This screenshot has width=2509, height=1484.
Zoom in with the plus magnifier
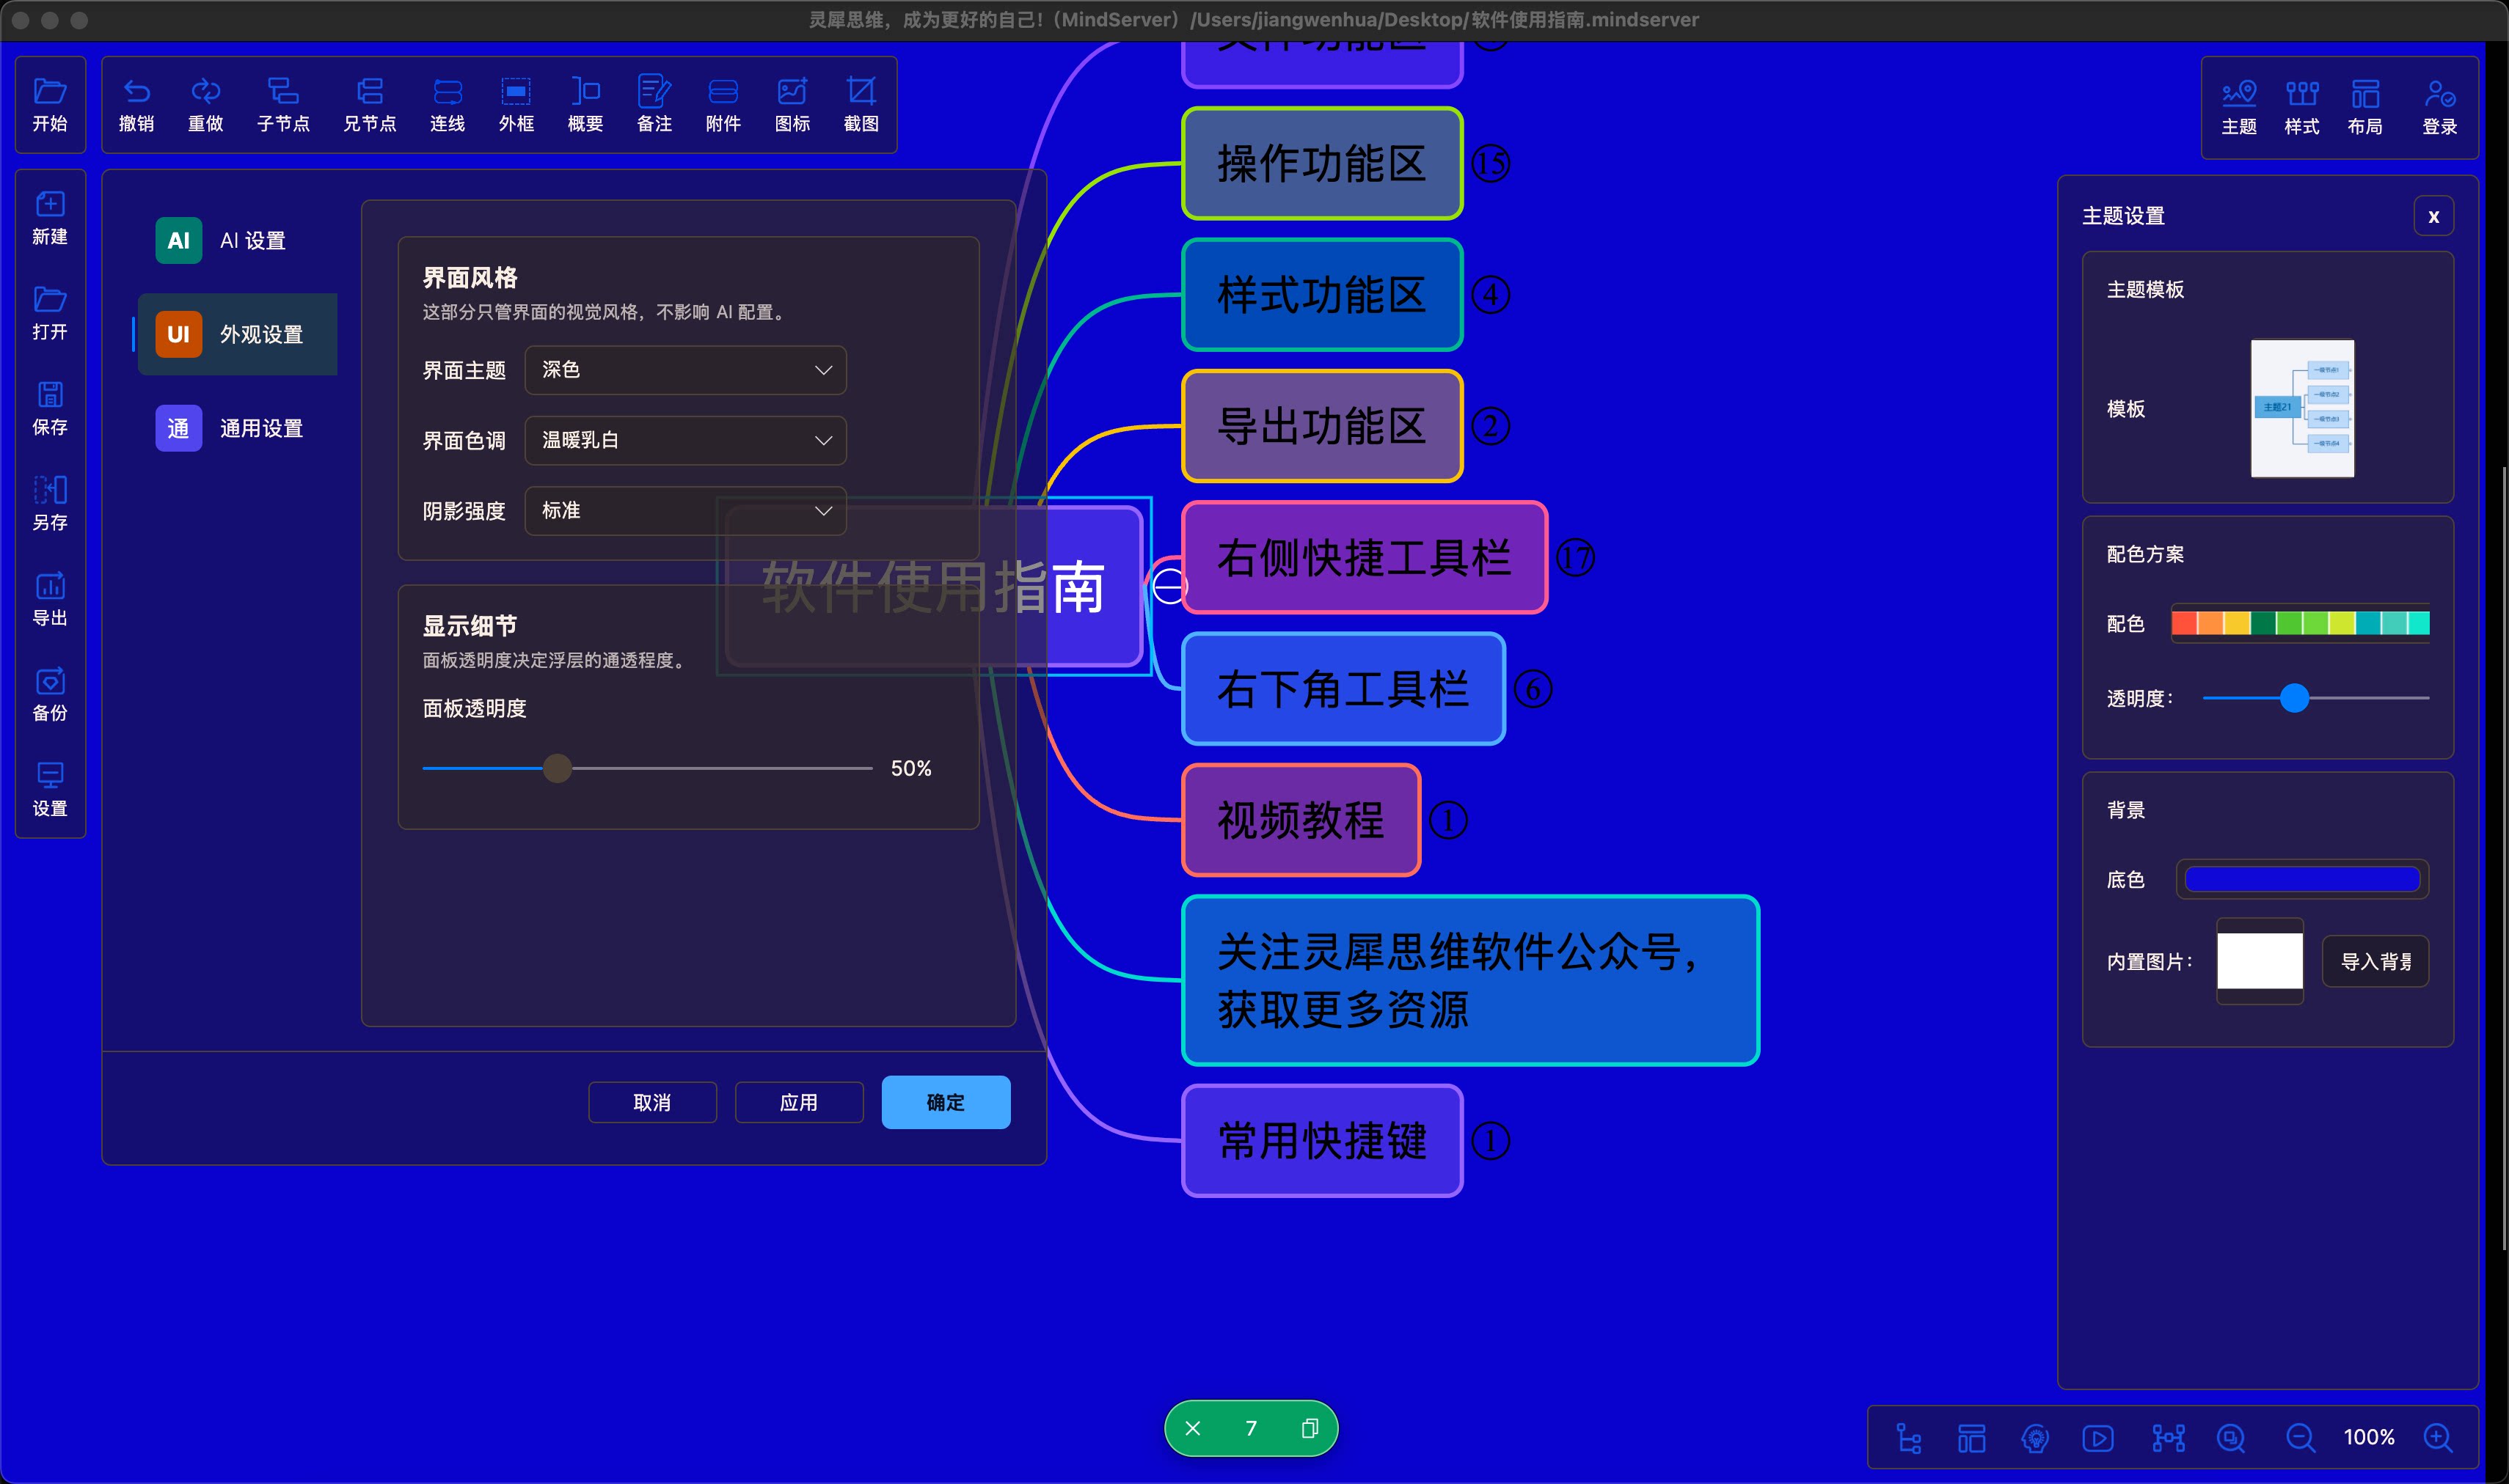(2438, 1438)
